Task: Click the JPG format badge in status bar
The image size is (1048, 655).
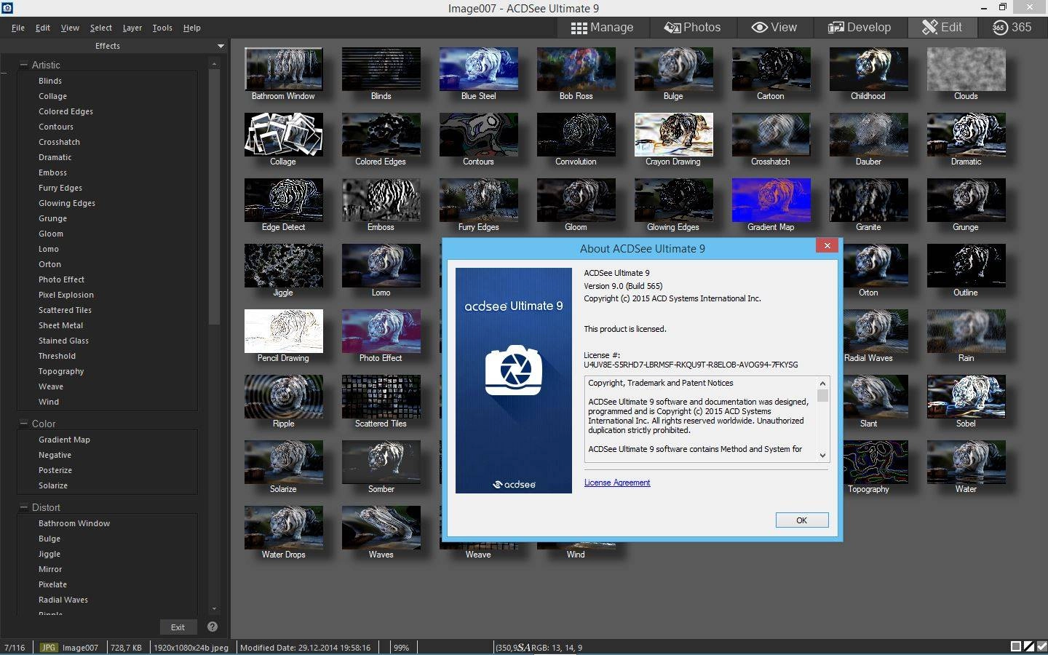Action: 48,647
